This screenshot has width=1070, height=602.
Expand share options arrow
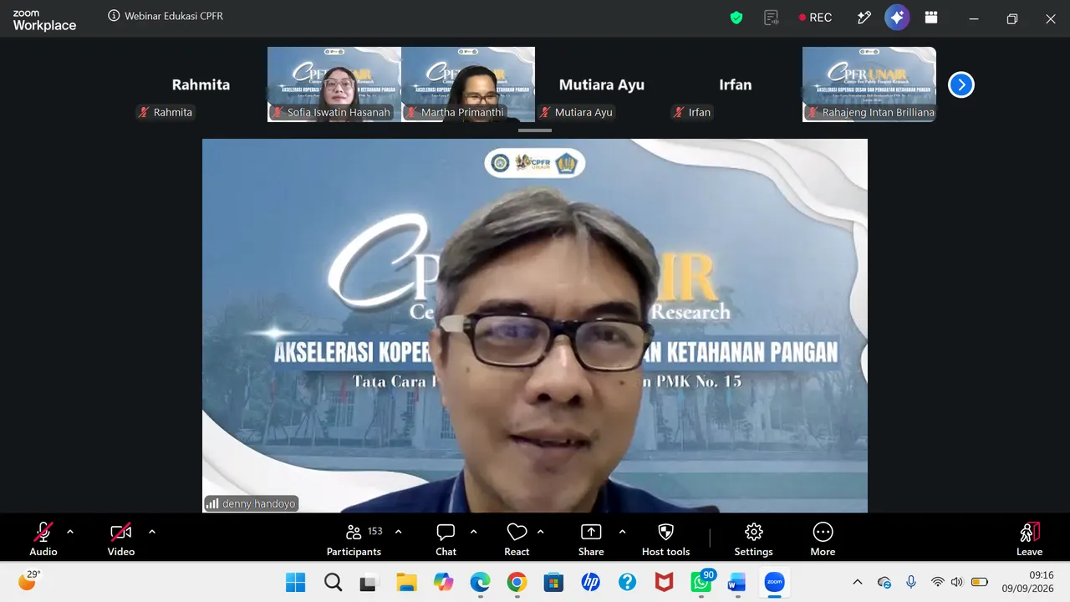point(622,532)
